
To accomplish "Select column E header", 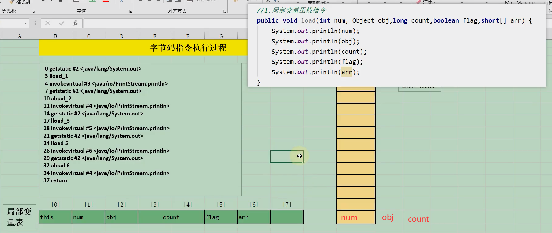I will pyautogui.click(x=155, y=36).
